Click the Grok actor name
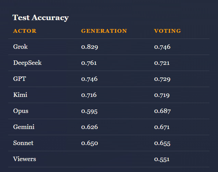Screen dimensions: 218x172 21,47
